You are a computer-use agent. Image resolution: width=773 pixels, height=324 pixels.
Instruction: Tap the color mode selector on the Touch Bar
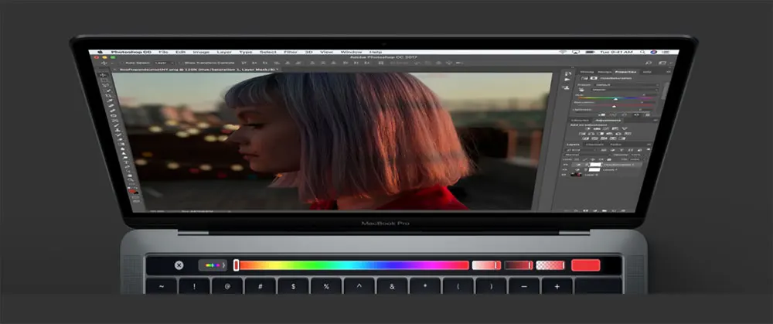coord(213,265)
